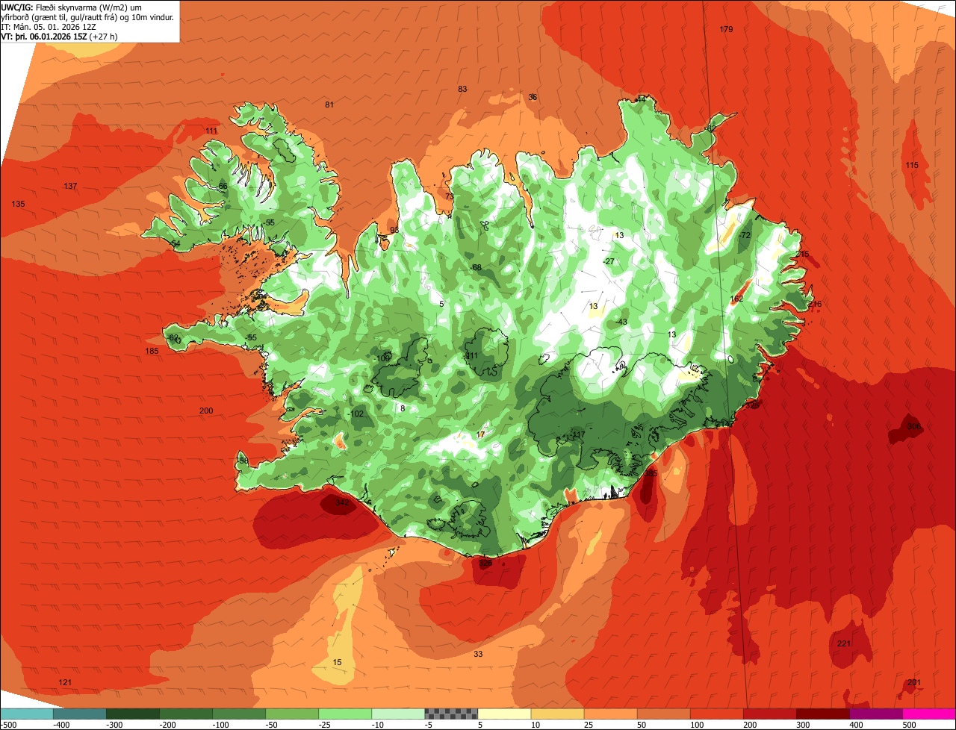Viewport: 956px width, 730px height.
Task: Click the 135 value at the left edge
Action: click(19, 204)
